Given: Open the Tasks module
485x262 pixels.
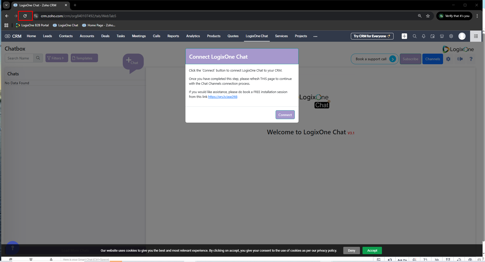Looking at the screenshot, I should tap(121, 36).
